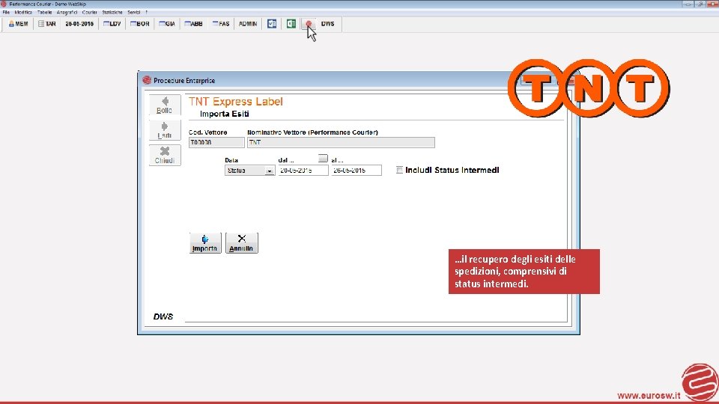Click the MEM toolbar button
719x404 pixels.
pos(18,24)
